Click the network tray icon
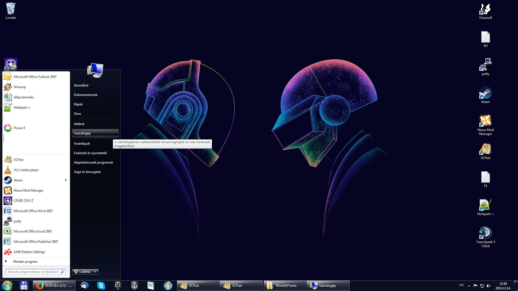The width and height of the screenshot is (518, 291). click(x=482, y=286)
